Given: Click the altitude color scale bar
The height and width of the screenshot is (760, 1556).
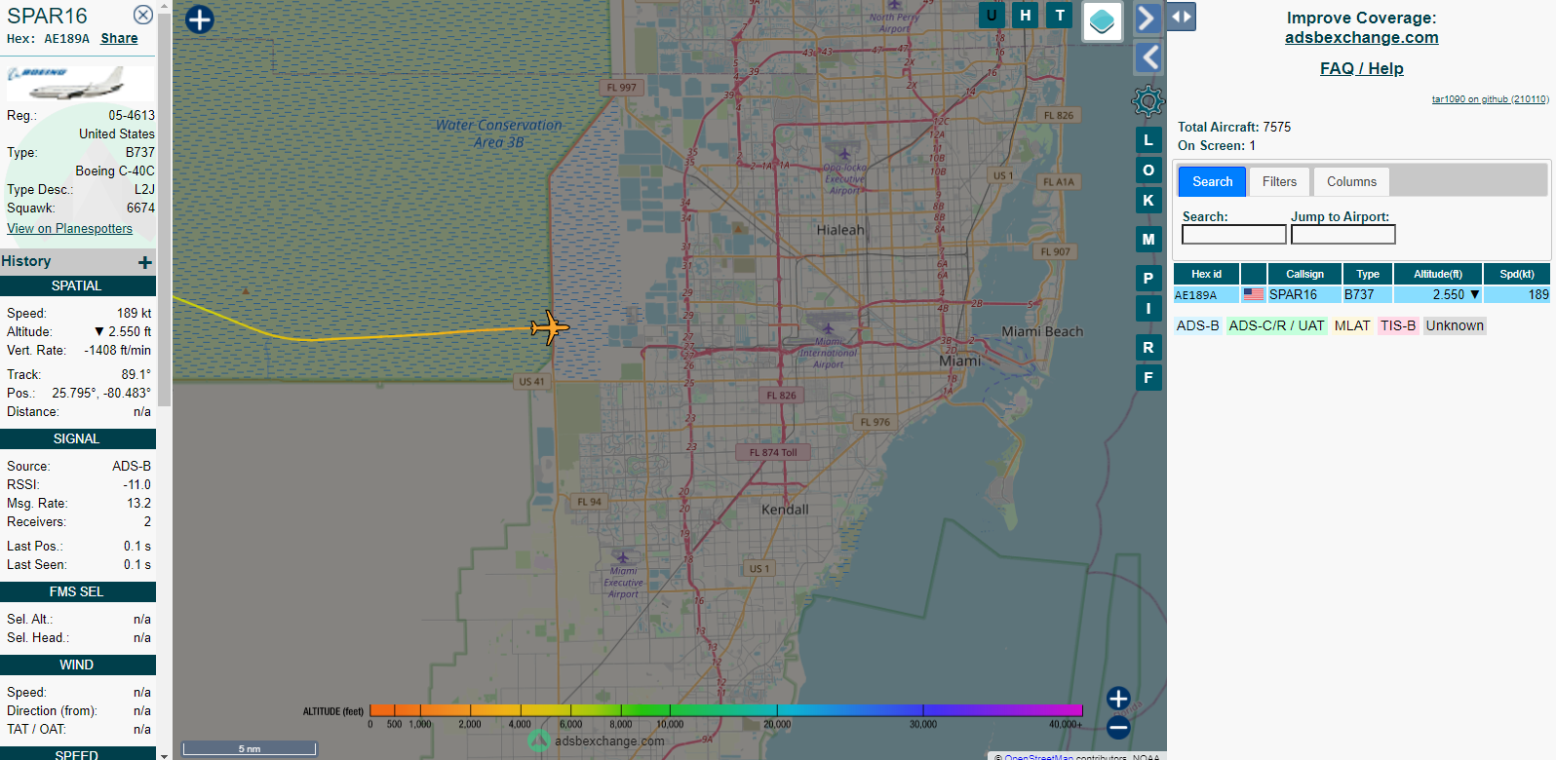Looking at the screenshot, I should tap(725, 710).
